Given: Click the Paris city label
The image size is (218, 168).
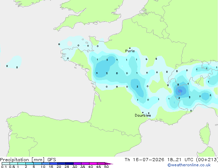Looking at the screenshot, I should pyautogui.click(x=130, y=51).
